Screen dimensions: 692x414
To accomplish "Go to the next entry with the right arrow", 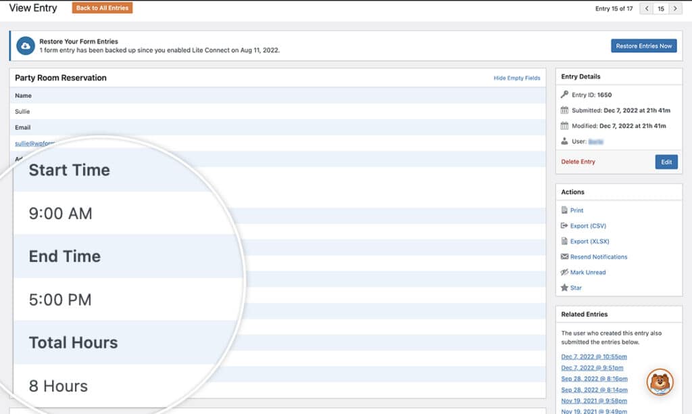I will click(675, 8).
